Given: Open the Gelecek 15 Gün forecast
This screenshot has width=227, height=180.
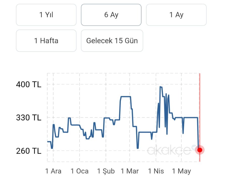Looking at the screenshot, I should click(112, 41).
